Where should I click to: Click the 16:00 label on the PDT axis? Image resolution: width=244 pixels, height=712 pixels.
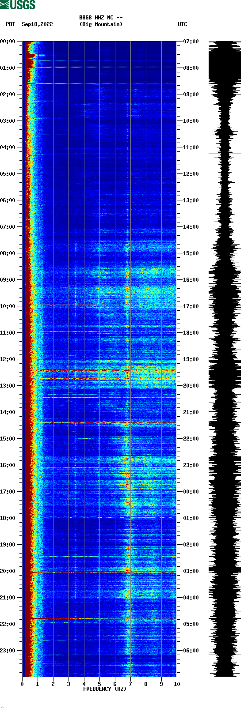coord(8,465)
